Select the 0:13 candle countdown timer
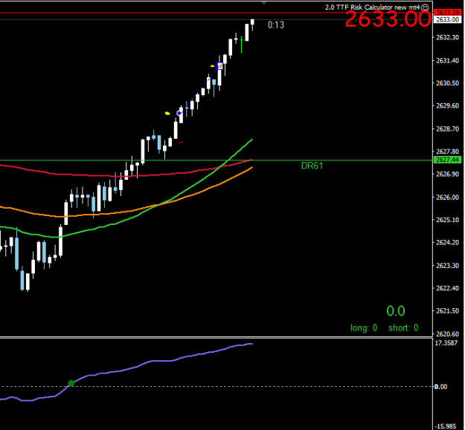The width and height of the screenshot is (465, 430). [276, 25]
